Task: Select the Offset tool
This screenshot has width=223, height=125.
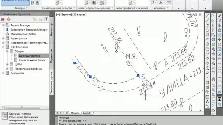Action: [220, 30]
